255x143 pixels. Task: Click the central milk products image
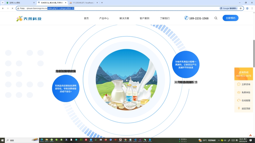(x=126, y=80)
